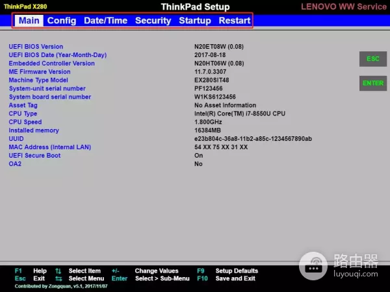This screenshot has height=292, width=390.
Task: Select the Machine Type Model label
Action: click(x=38, y=80)
